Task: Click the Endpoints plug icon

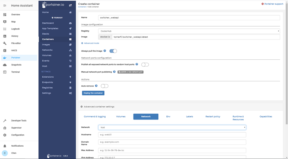Action: (x=70, y=82)
